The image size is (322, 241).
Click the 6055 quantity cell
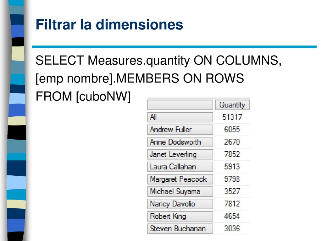coord(232,130)
